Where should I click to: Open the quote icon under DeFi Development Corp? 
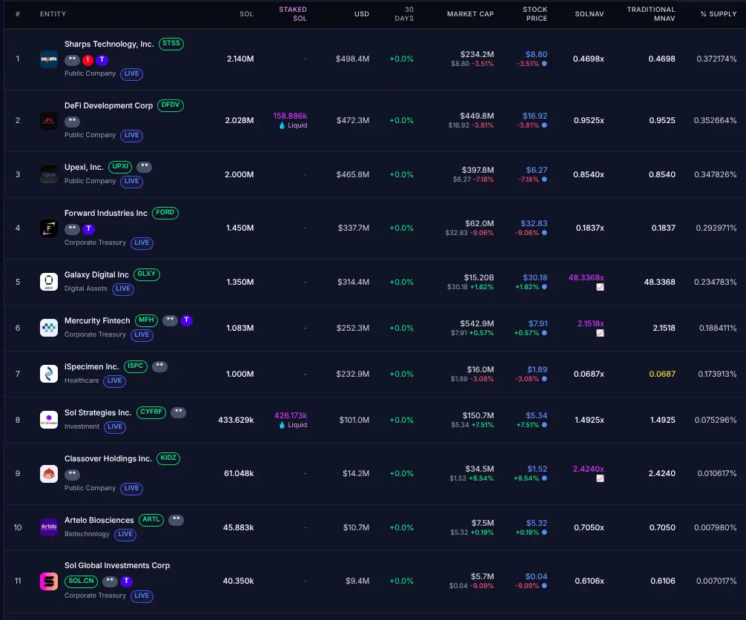point(72,122)
